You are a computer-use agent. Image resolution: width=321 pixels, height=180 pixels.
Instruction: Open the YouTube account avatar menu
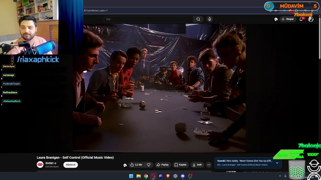point(311,19)
